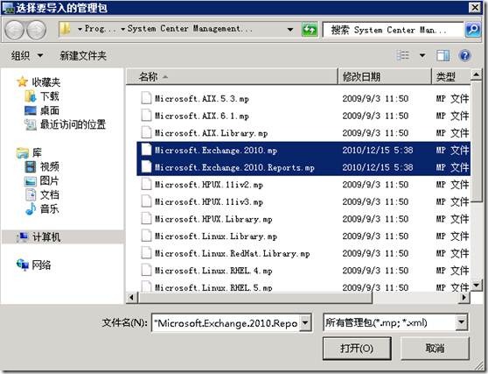
Task: Select file name Microsoft.Linux.RedHat.Library.mp
Action: tap(232, 253)
